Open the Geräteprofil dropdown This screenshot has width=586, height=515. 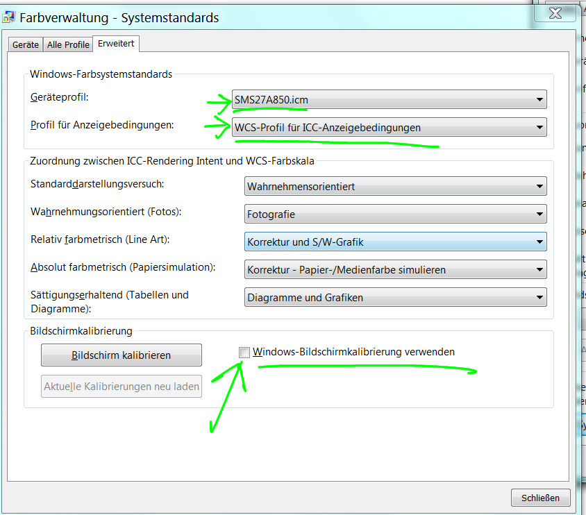coord(390,100)
